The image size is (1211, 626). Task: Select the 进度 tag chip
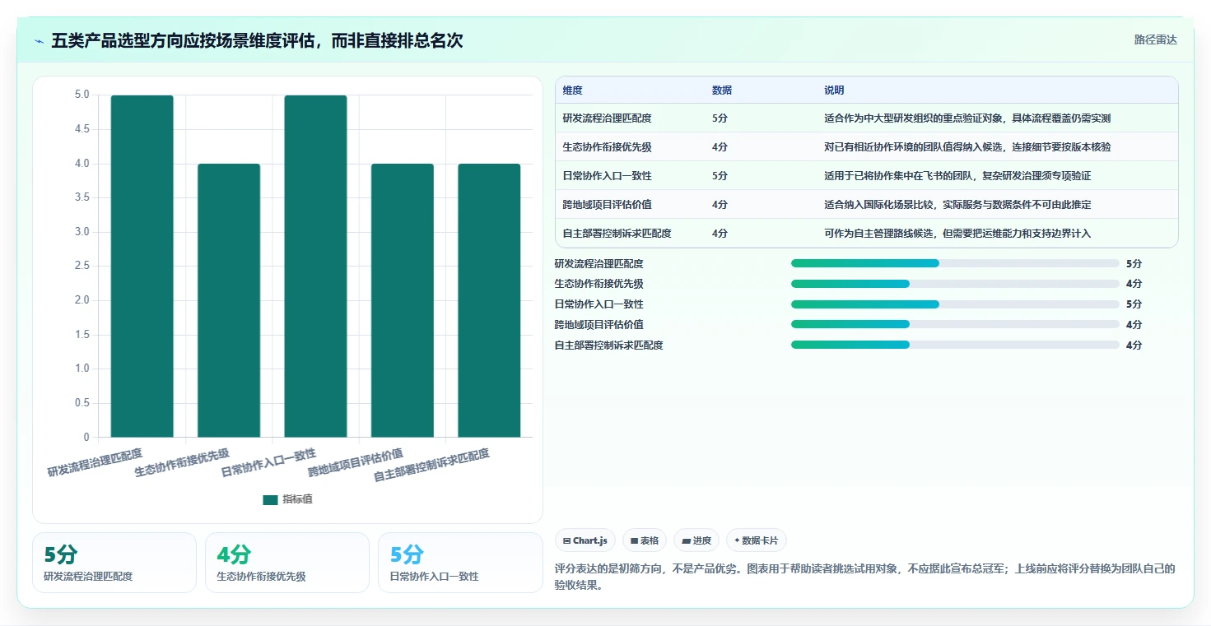pos(696,540)
